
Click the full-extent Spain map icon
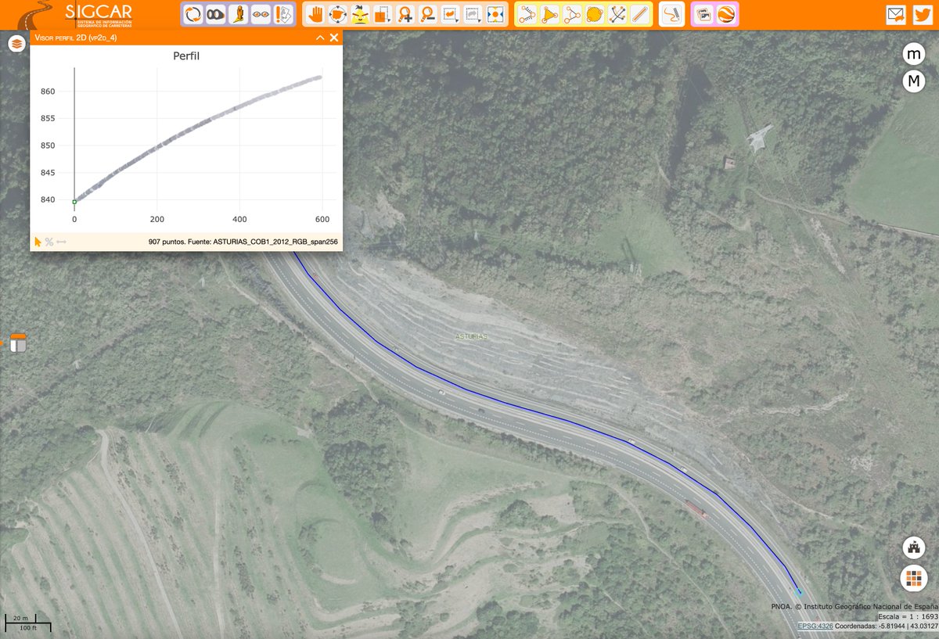[337, 14]
